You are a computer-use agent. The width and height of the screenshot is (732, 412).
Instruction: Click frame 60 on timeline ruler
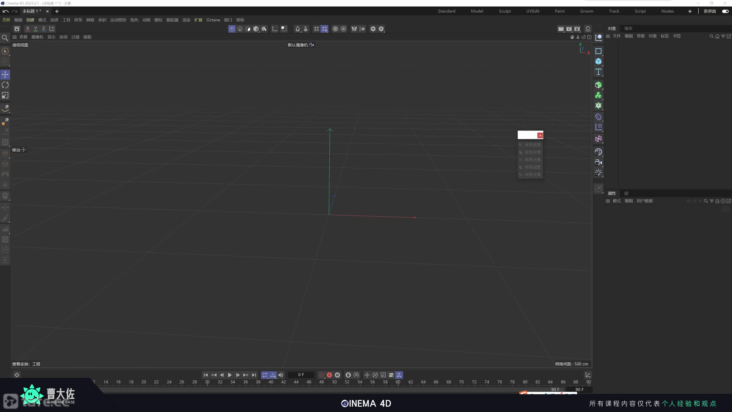[x=398, y=382]
